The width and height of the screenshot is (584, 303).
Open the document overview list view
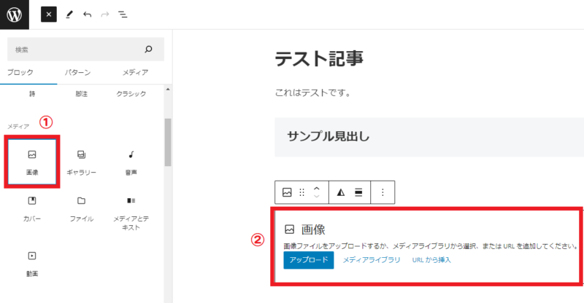(122, 14)
